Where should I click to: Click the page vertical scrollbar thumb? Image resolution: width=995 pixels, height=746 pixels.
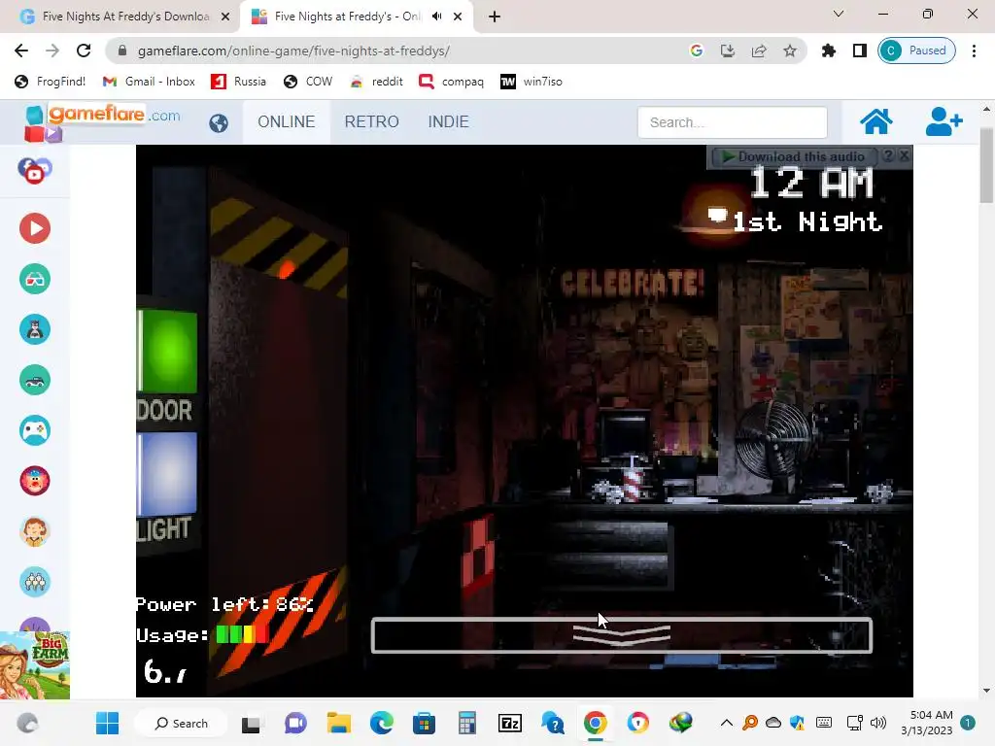coord(987,165)
